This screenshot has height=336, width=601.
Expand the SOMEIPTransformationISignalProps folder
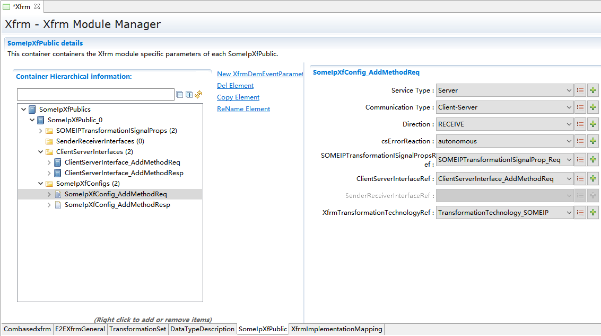click(41, 131)
